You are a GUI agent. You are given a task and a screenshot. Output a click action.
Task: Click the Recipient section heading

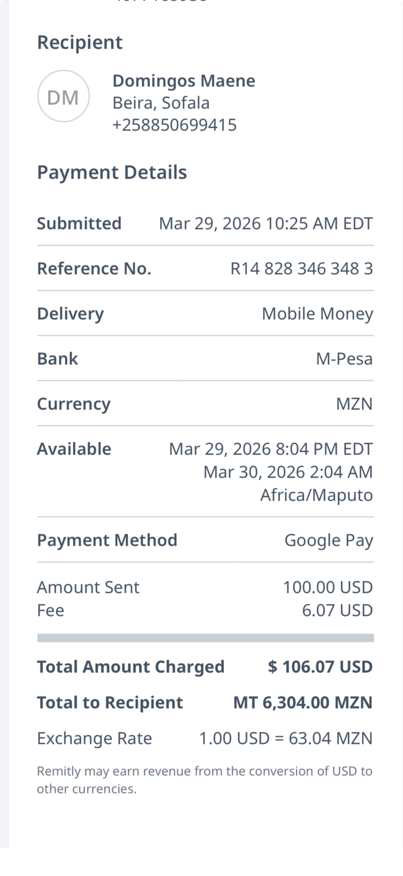coord(79,43)
